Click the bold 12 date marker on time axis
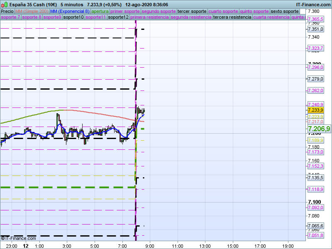This screenshot has height=249, width=332. pos(25,246)
